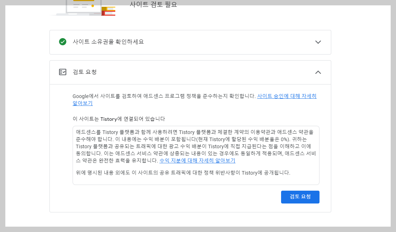Click the green checkmark icon for site ownership
This screenshot has height=232, width=396.
point(63,42)
